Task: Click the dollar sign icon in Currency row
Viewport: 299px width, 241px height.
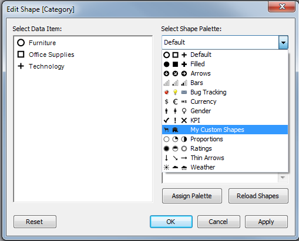Action: pyautogui.click(x=166, y=101)
